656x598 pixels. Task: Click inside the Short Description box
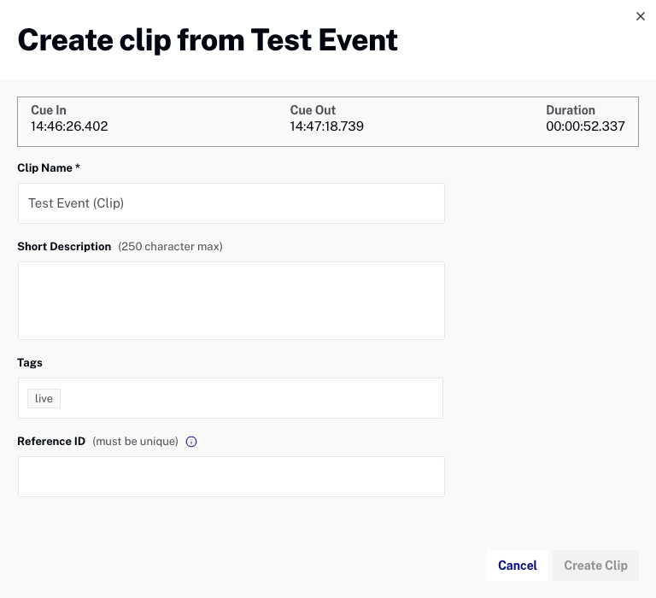click(x=231, y=301)
